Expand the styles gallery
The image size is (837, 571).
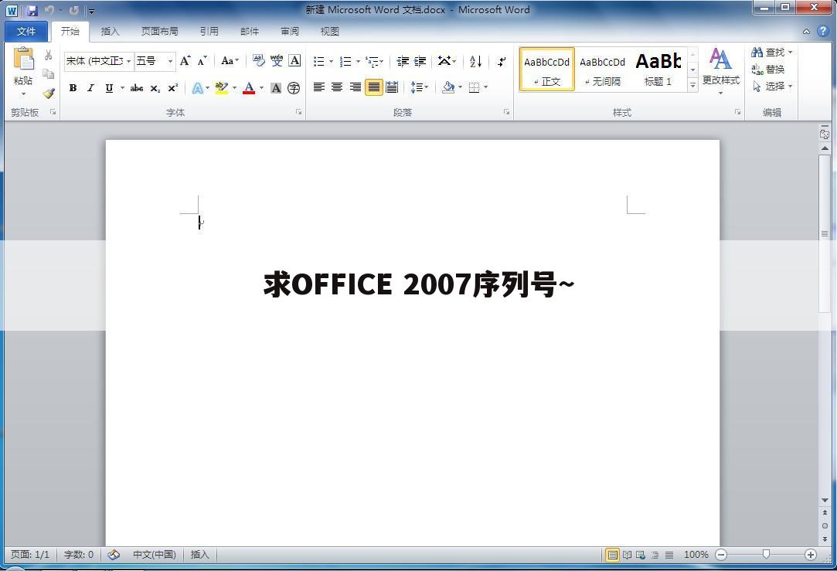point(693,84)
